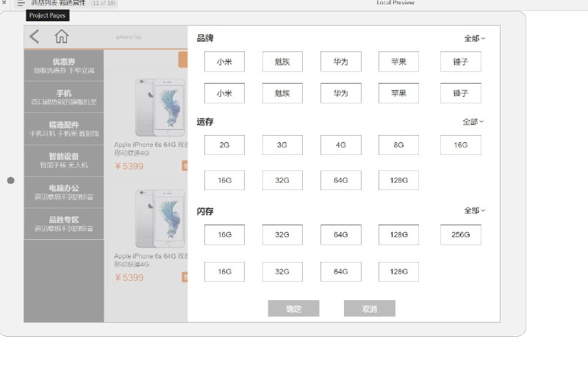The height and width of the screenshot is (386, 588).
Task: Open the lower iPhone 6s product image
Action: pos(160,219)
